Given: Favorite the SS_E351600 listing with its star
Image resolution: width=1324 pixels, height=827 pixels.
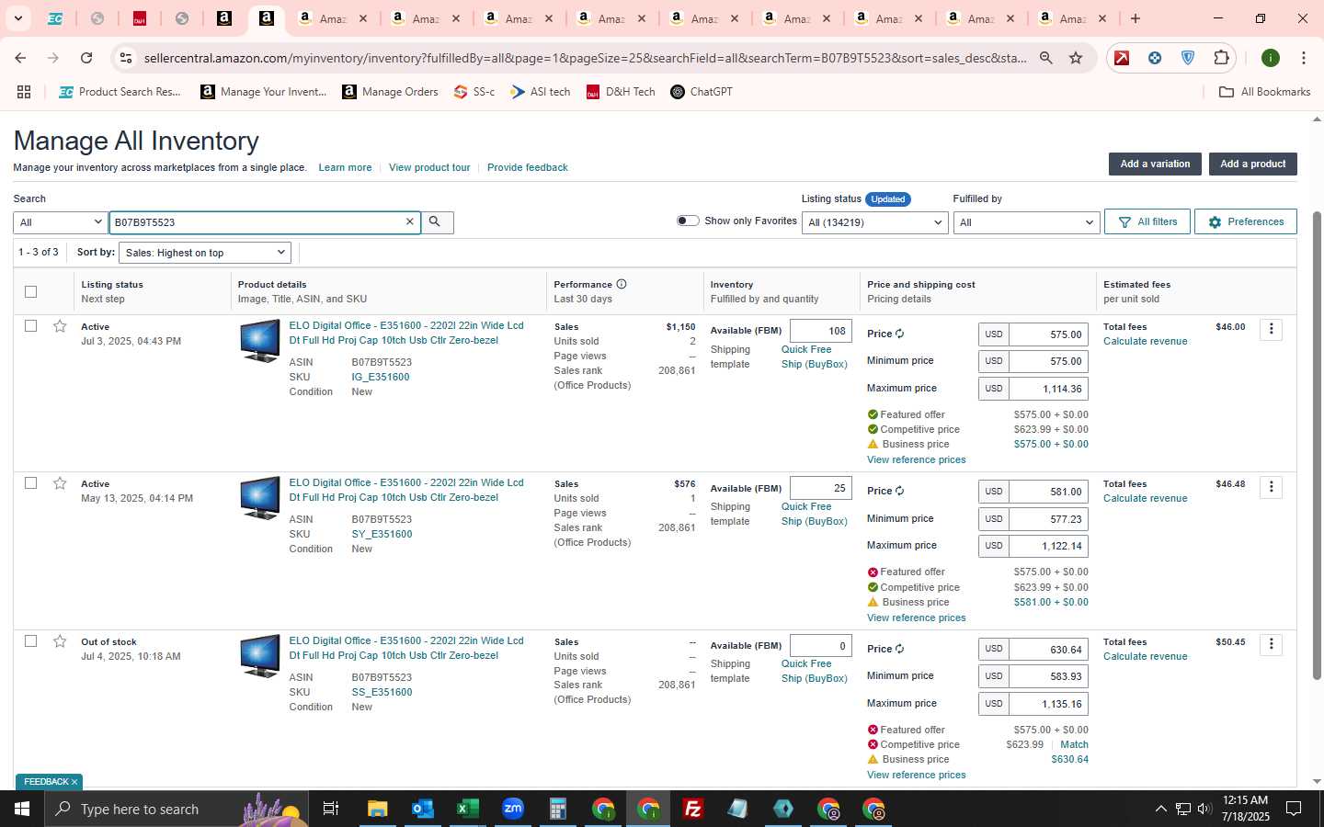Looking at the screenshot, I should tap(60, 641).
